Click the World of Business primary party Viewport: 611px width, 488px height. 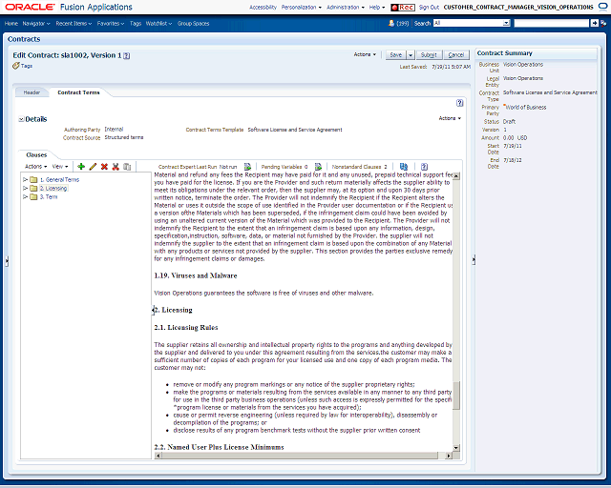[x=526, y=108]
